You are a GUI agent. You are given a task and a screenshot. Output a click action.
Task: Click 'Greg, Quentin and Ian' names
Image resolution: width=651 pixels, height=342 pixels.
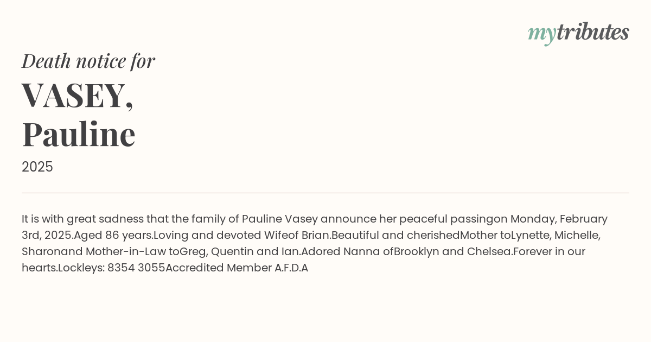239,251
